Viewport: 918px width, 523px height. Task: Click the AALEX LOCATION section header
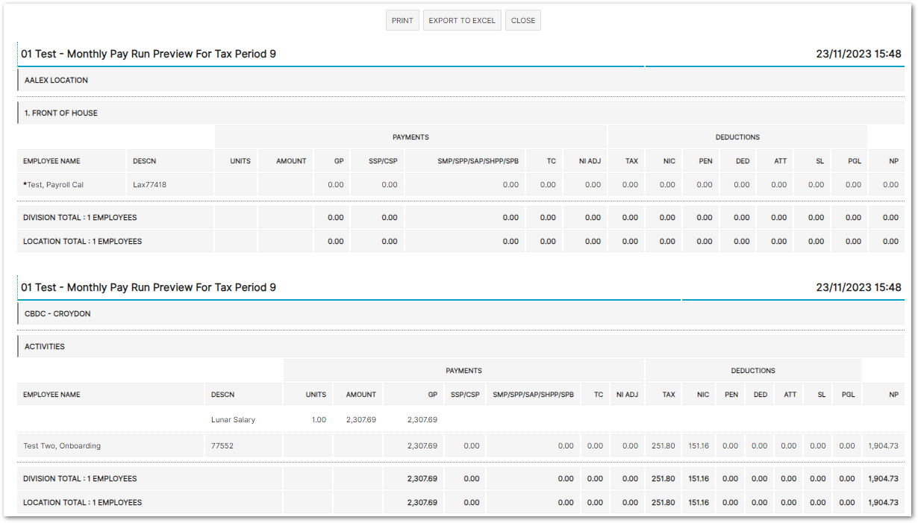point(56,80)
